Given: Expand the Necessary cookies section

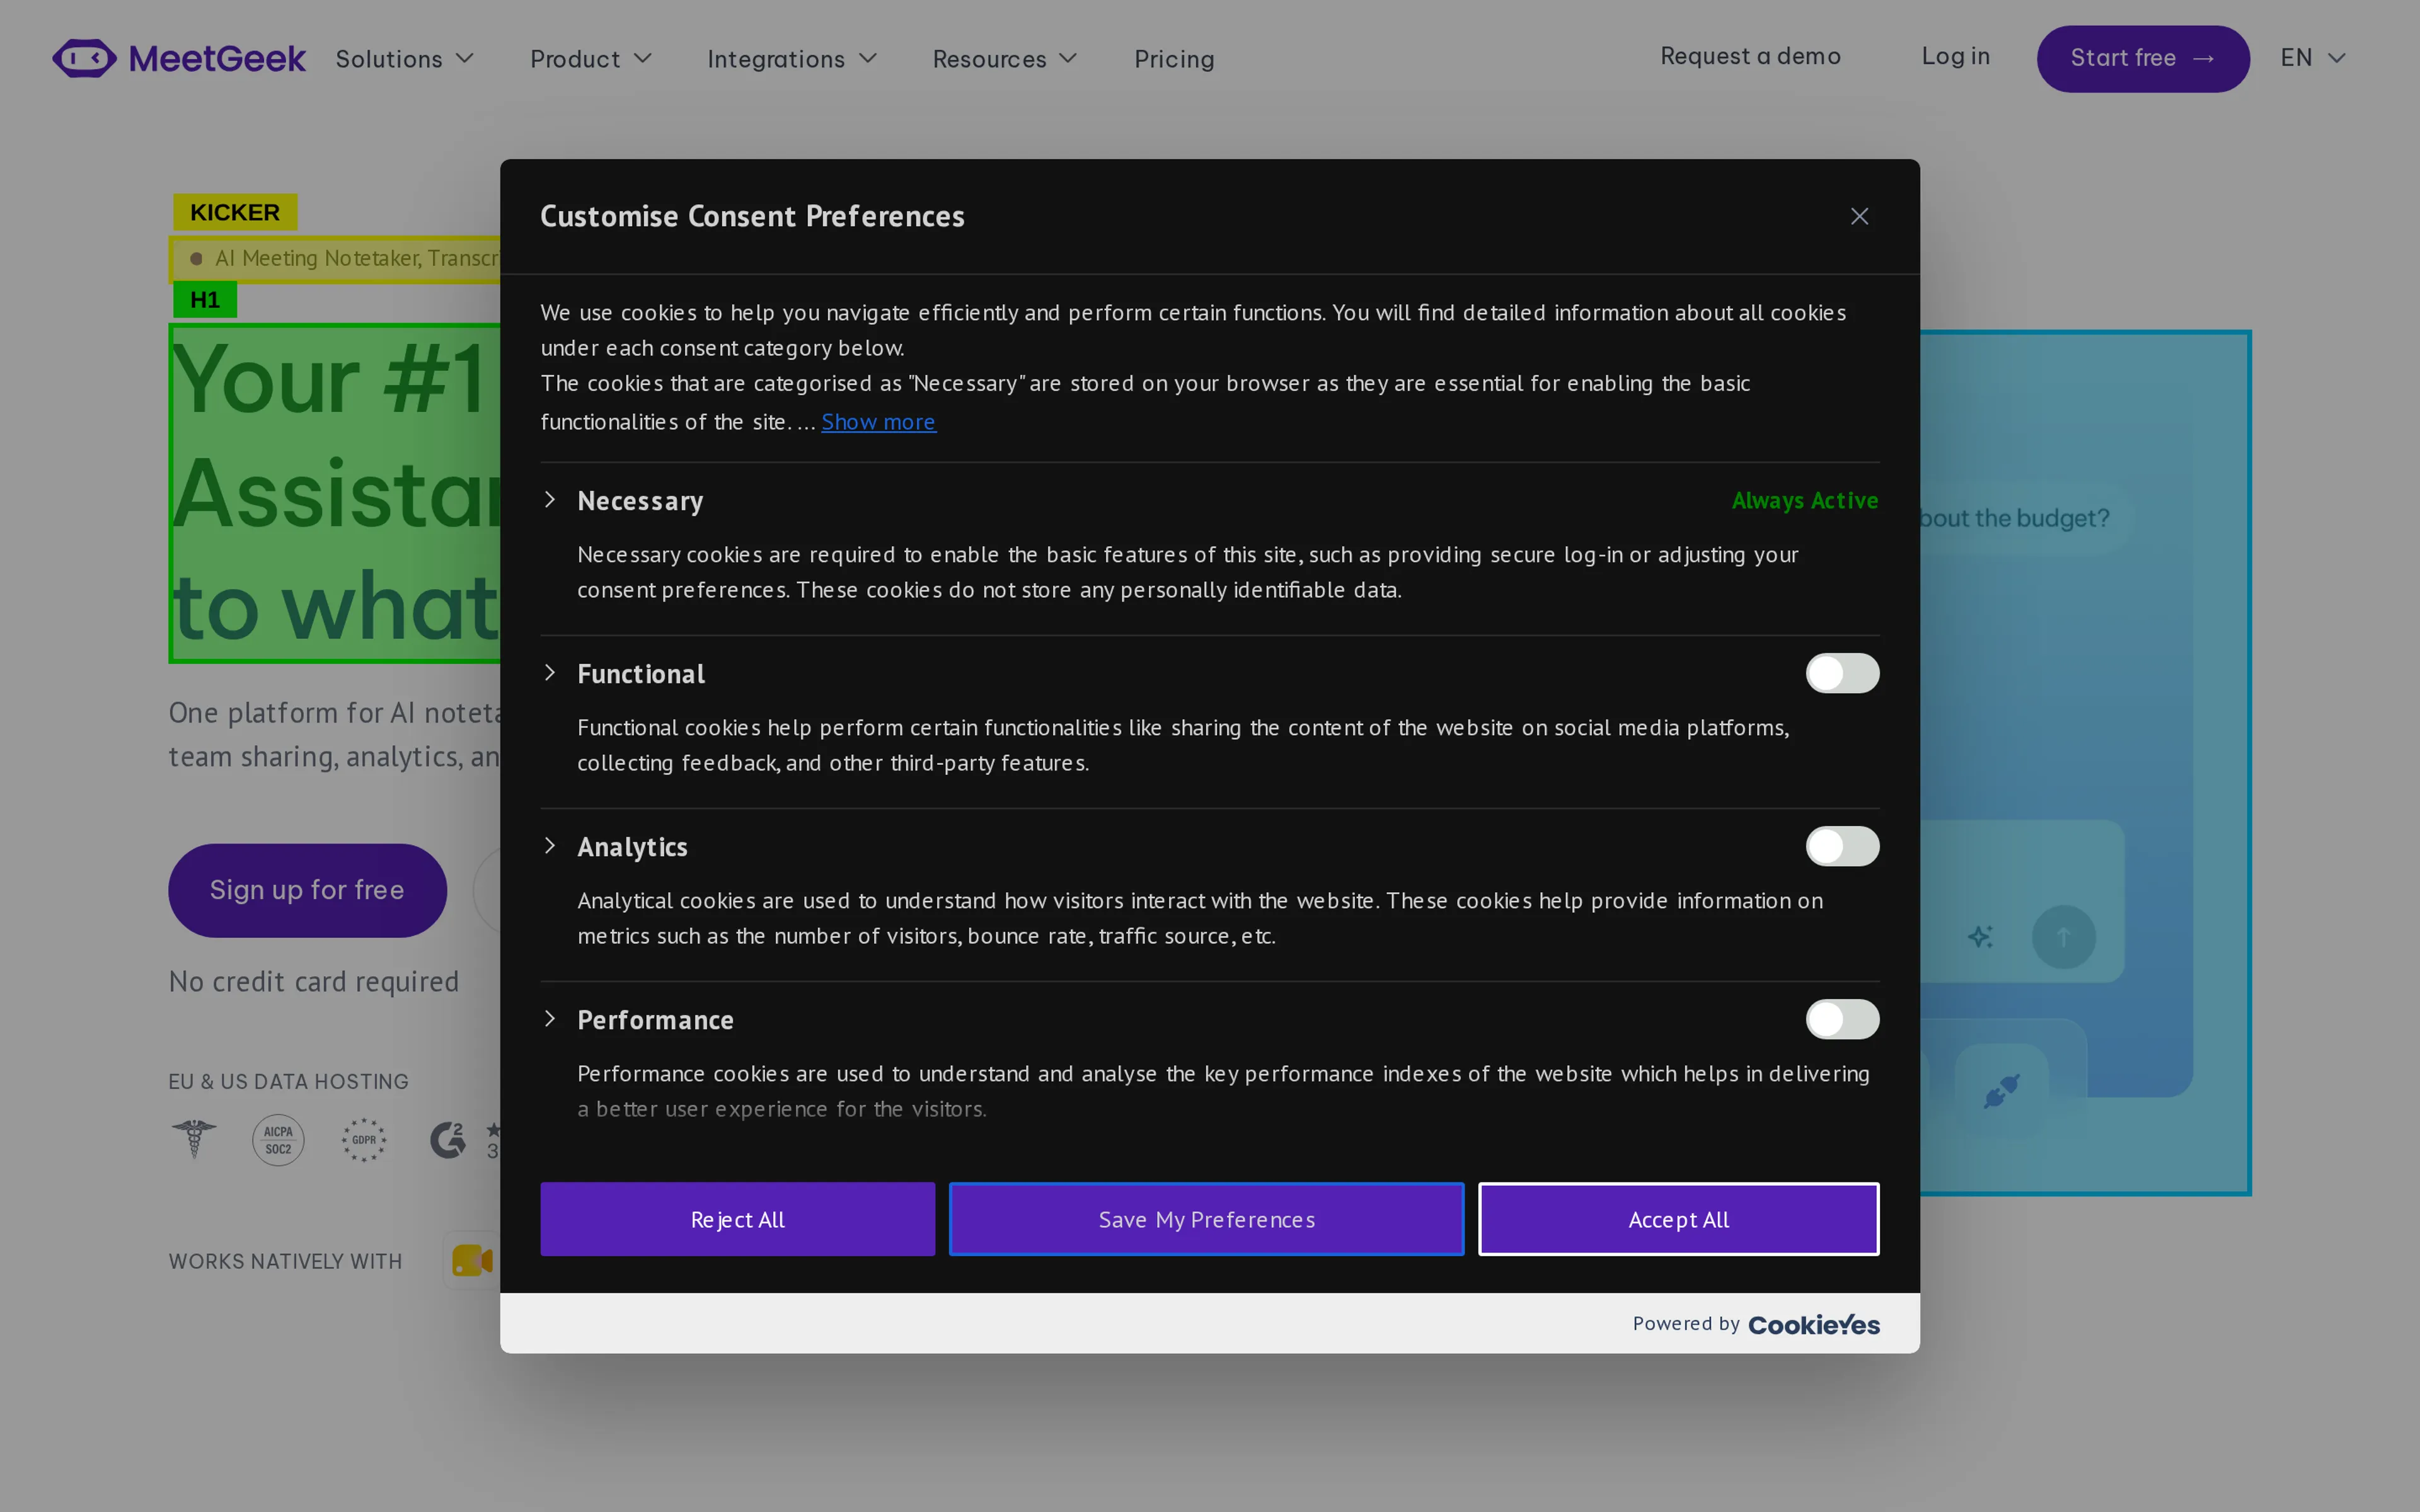Looking at the screenshot, I should tap(550, 499).
